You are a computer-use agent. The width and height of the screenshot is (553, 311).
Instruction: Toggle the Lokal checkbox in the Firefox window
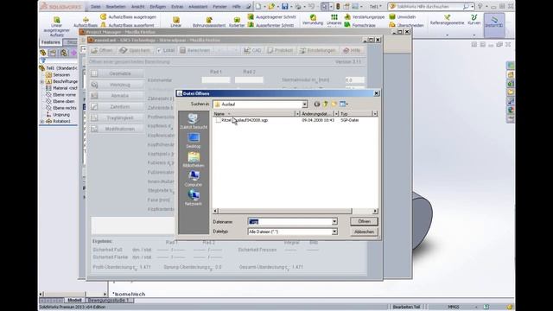point(159,50)
